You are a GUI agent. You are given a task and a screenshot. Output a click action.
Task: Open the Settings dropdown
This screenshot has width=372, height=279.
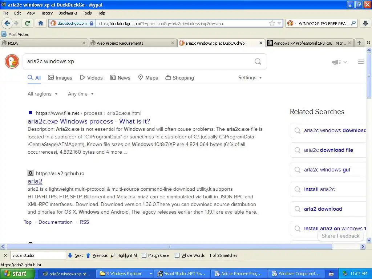pos(250,78)
